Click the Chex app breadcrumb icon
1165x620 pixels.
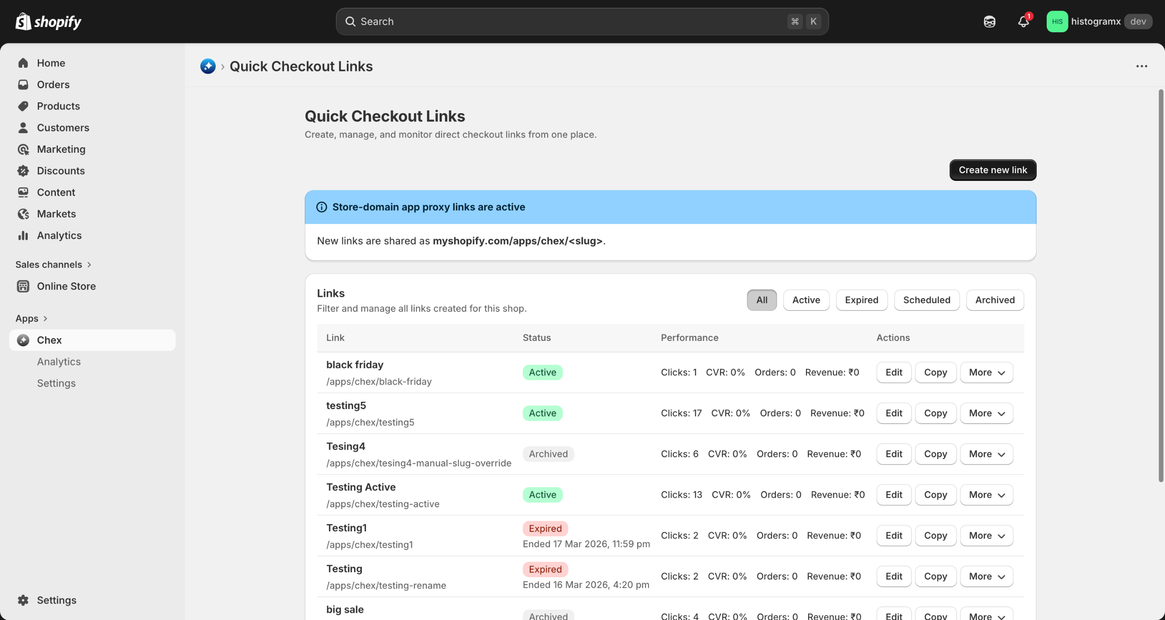(208, 66)
